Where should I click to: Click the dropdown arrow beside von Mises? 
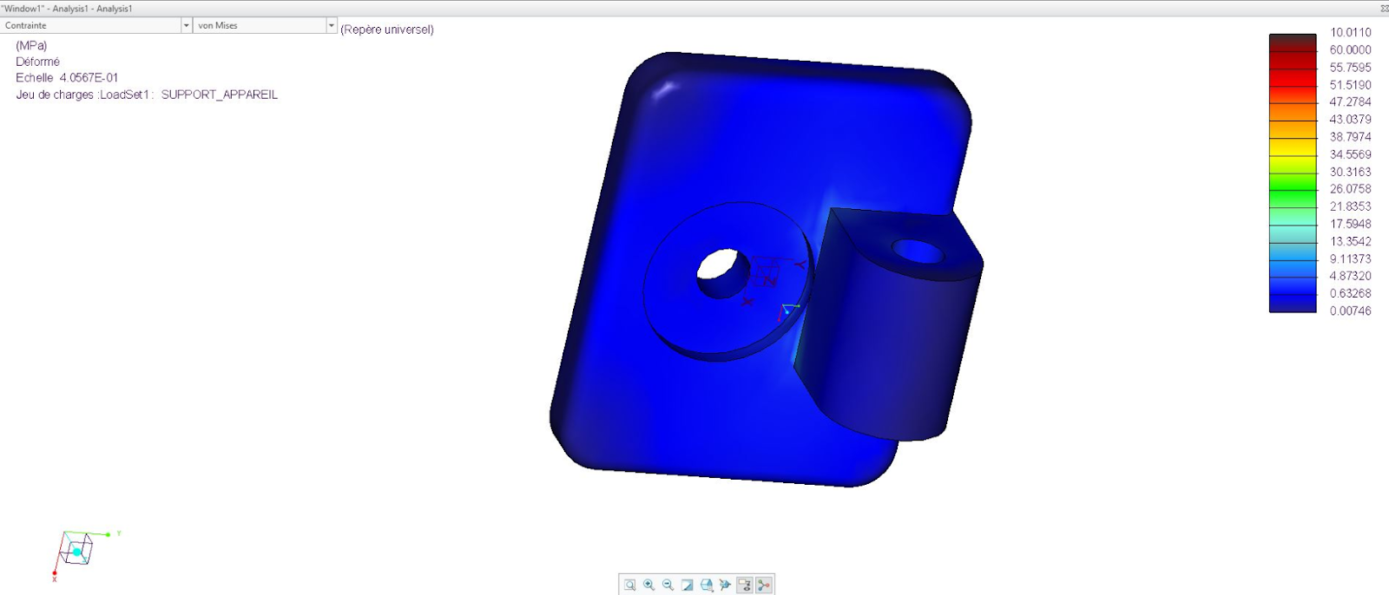click(x=331, y=25)
